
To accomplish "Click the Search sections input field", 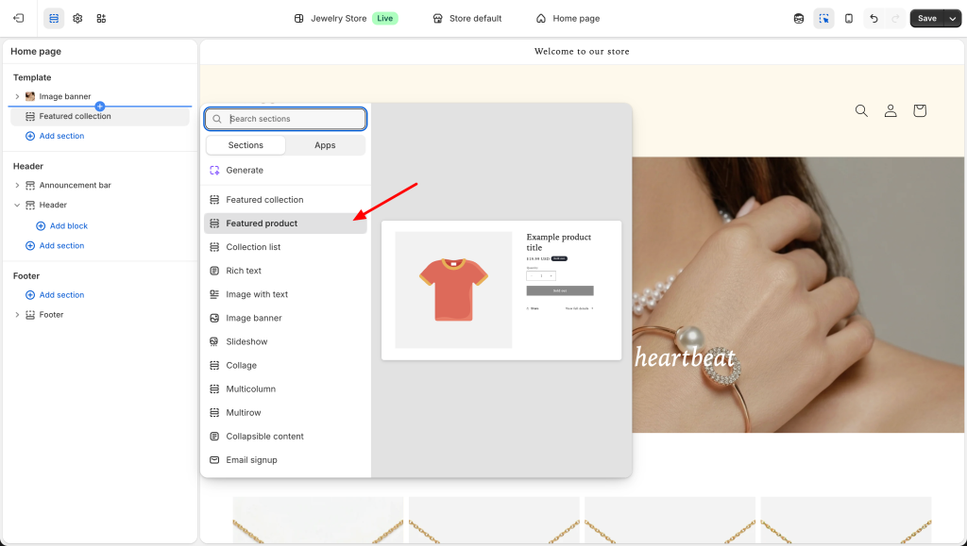I will (294, 119).
